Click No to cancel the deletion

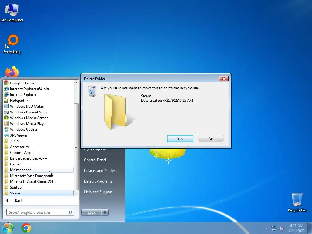click(211, 139)
